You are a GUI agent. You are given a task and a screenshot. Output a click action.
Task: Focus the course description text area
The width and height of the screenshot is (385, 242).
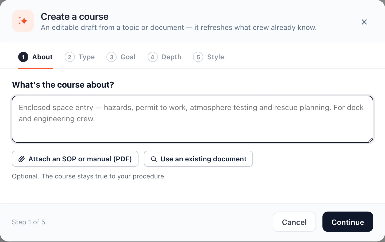[192, 119]
